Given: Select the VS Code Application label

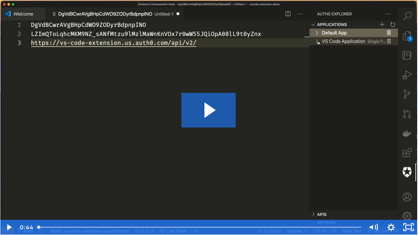Looking at the screenshot, I should click(x=343, y=41).
